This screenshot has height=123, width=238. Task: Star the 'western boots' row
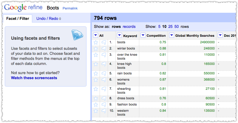click(96, 111)
